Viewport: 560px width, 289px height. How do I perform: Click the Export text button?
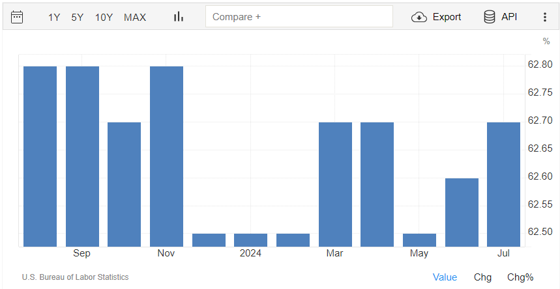pos(447,17)
